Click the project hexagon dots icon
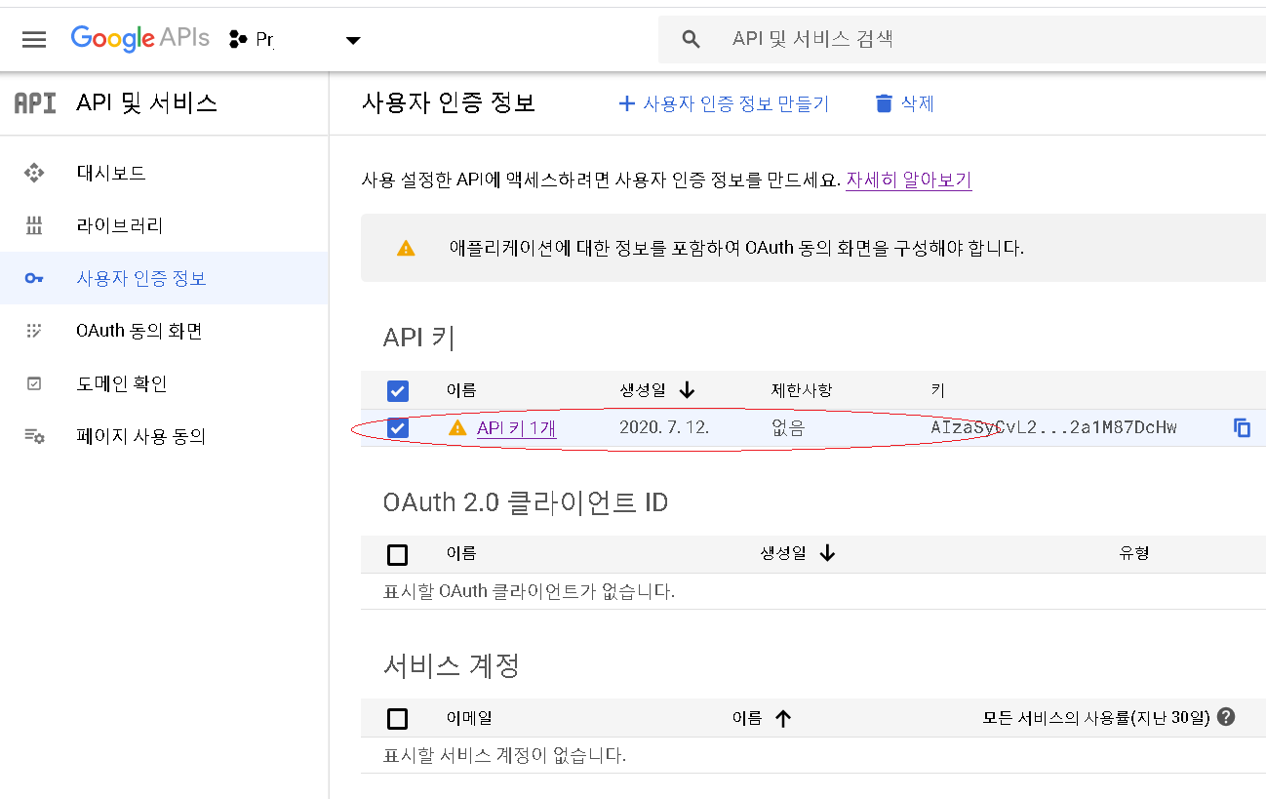1266x799 pixels. click(x=237, y=39)
